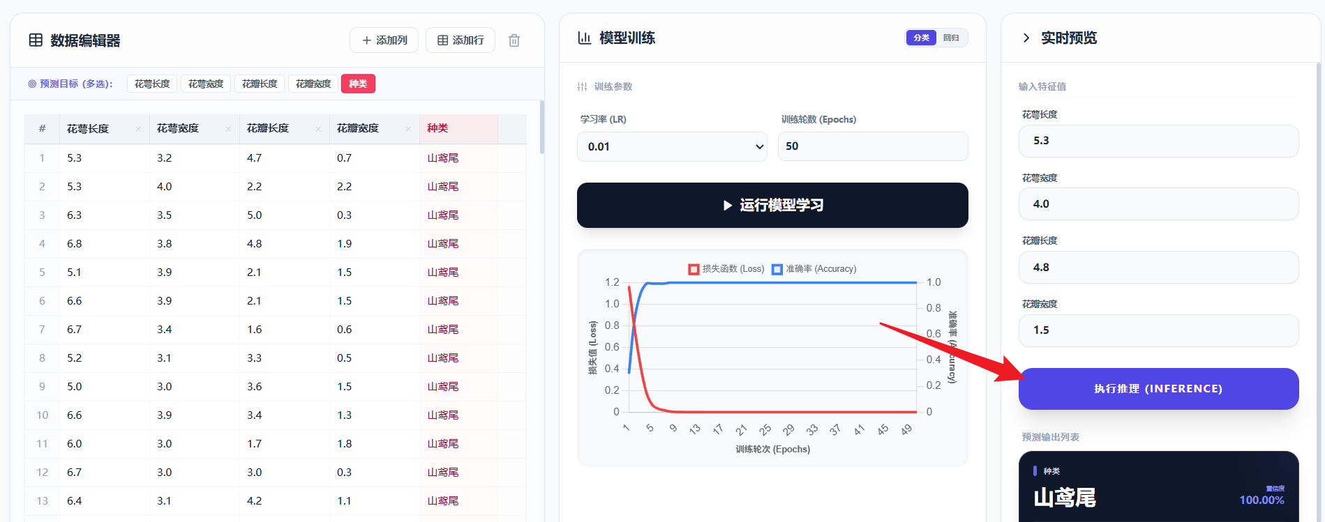Collapse the 实时预览 panel chevron
The height and width of the screenshot is (522, 1325).
(1026, 38)
